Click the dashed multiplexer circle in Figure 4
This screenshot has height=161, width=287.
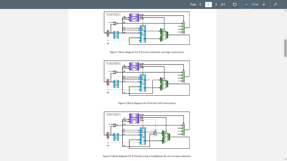click(x=155, y=134)
